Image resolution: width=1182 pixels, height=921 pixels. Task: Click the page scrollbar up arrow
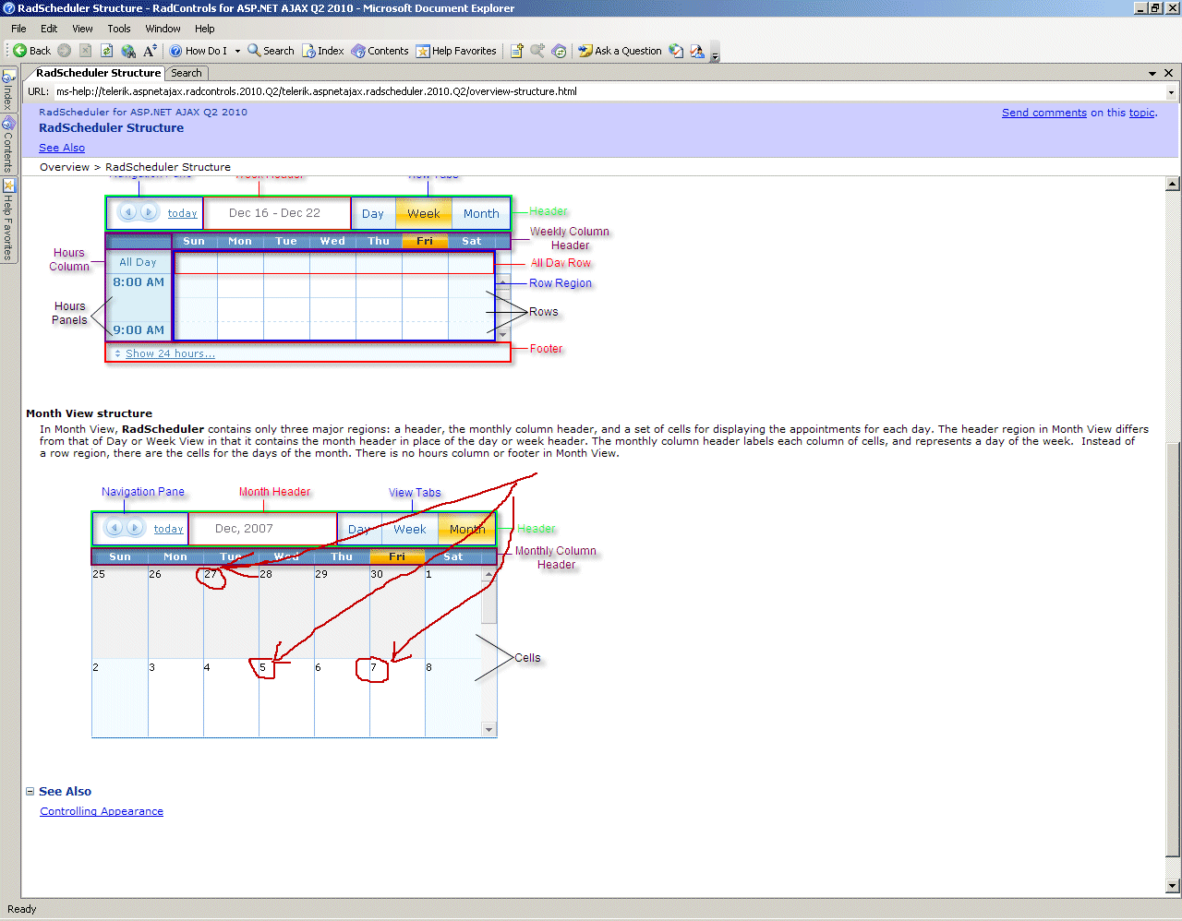1173,184
